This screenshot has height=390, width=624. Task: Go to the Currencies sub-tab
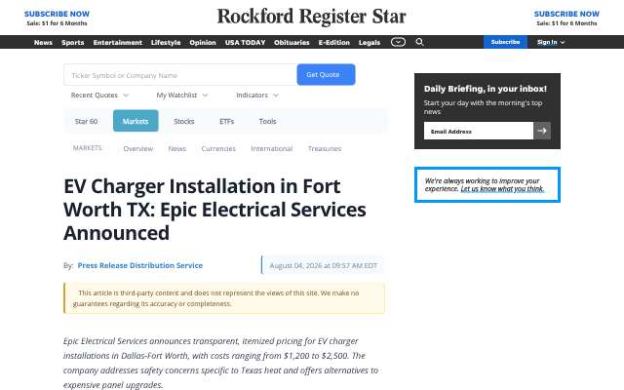coord(218,148)
